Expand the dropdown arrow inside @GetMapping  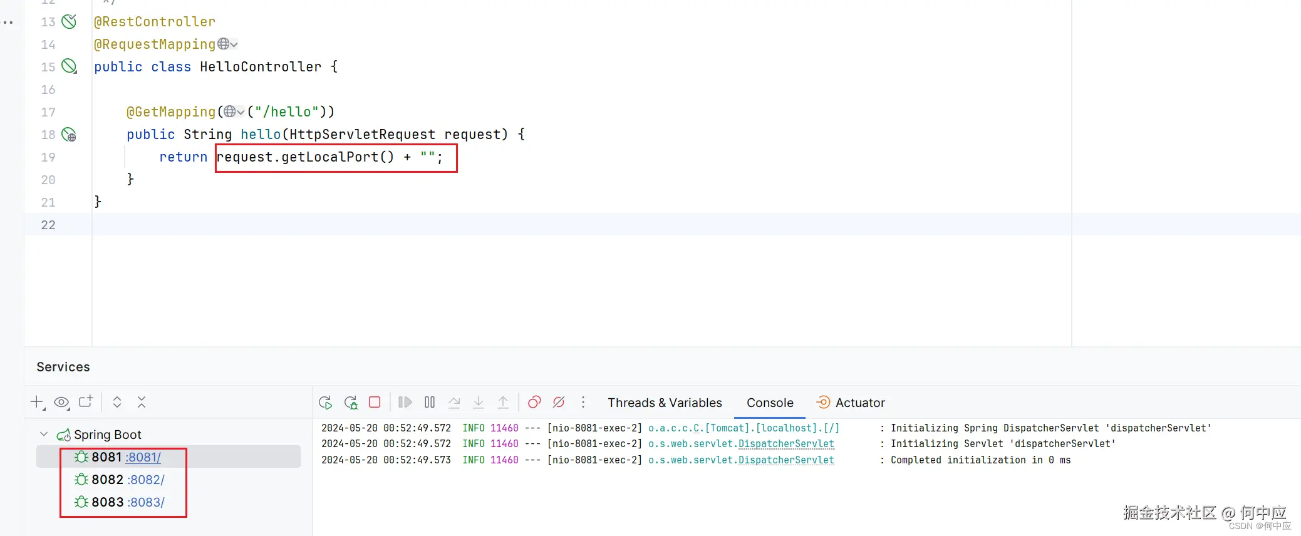coord(241,112)
